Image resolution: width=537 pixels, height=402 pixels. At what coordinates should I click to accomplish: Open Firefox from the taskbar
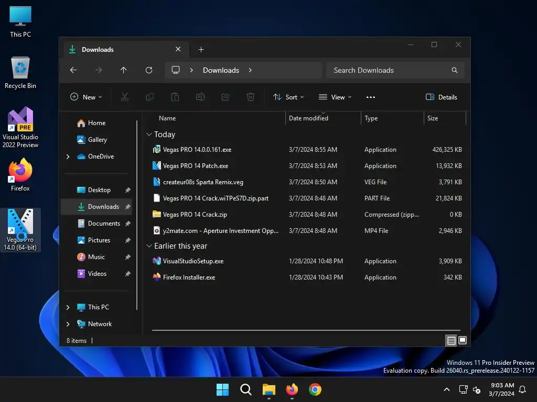coord(292,389)
